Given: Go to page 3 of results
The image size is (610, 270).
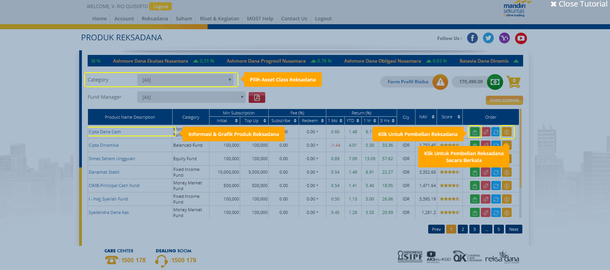Looking at the screenshot, I should click(474, 229).
